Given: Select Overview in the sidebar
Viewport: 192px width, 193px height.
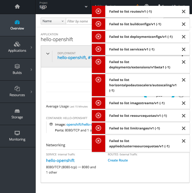Looking at the screenshot, I should tap(18, 25).
